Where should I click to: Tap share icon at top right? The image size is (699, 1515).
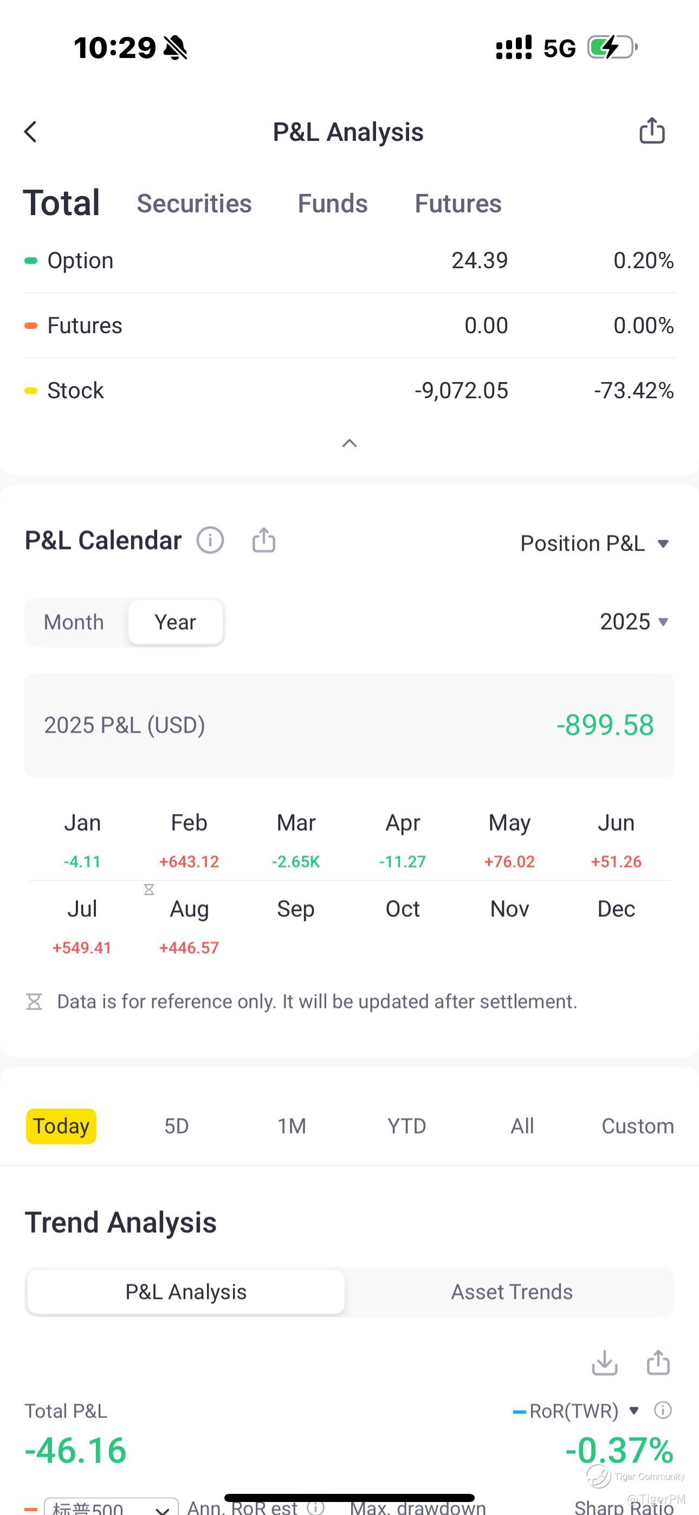click(x=652, y=131)
